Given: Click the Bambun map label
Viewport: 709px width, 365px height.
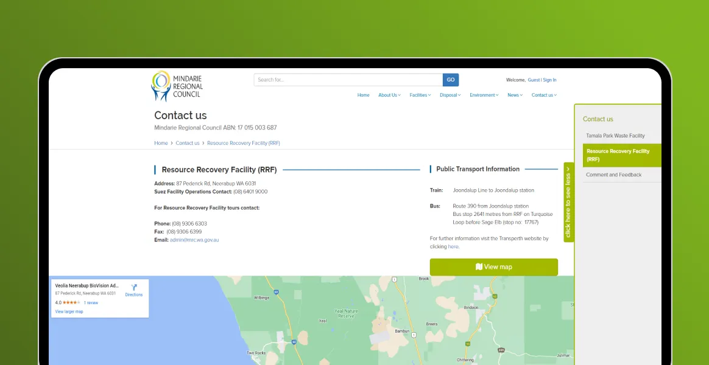Looking at the screenshot, I should 402,332.
